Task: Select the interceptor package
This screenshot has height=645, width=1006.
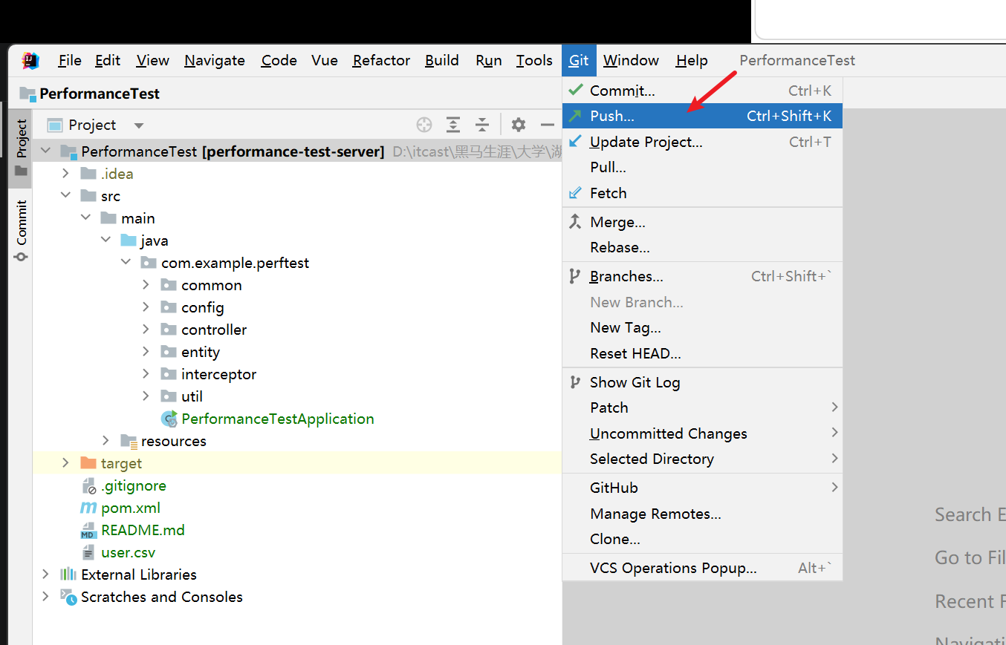Action: point(218,374)
